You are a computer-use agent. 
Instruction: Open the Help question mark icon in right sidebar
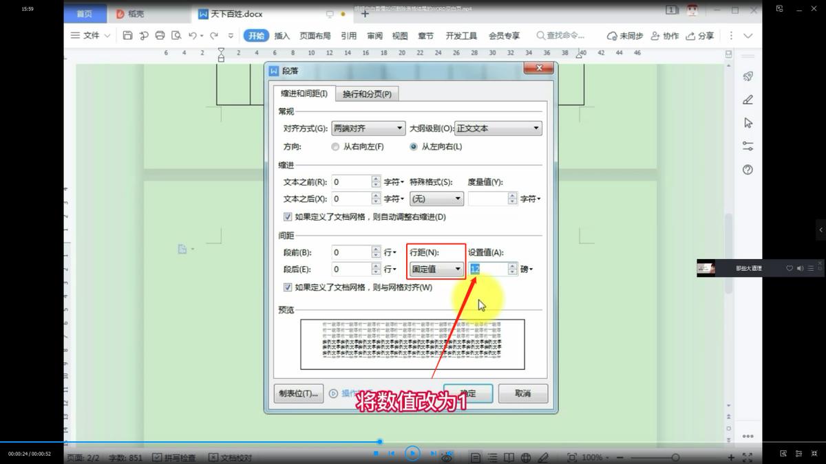[748, 169]
